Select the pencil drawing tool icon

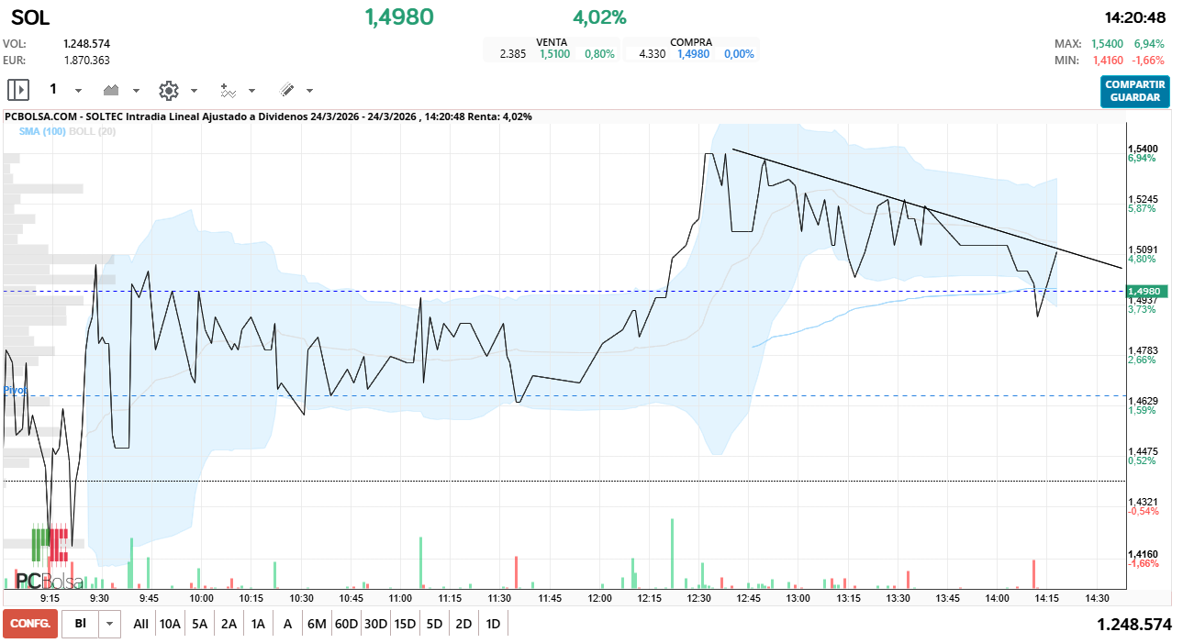[286, 90]
